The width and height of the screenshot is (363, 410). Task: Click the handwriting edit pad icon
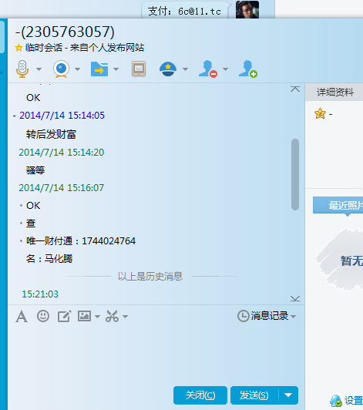64,317
